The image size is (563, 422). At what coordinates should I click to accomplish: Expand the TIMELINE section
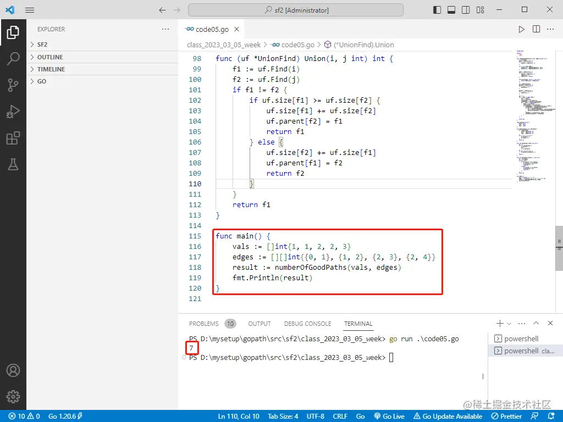point(102,69)
